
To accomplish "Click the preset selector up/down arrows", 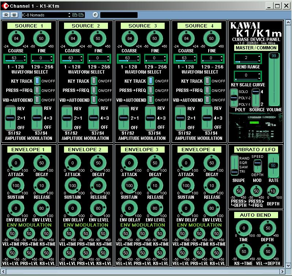I will (69, 15).
